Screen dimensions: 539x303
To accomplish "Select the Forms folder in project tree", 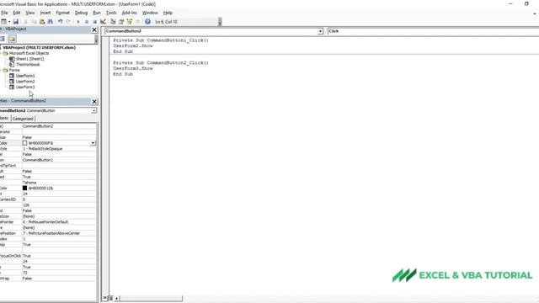I will [x=14, y=70].
